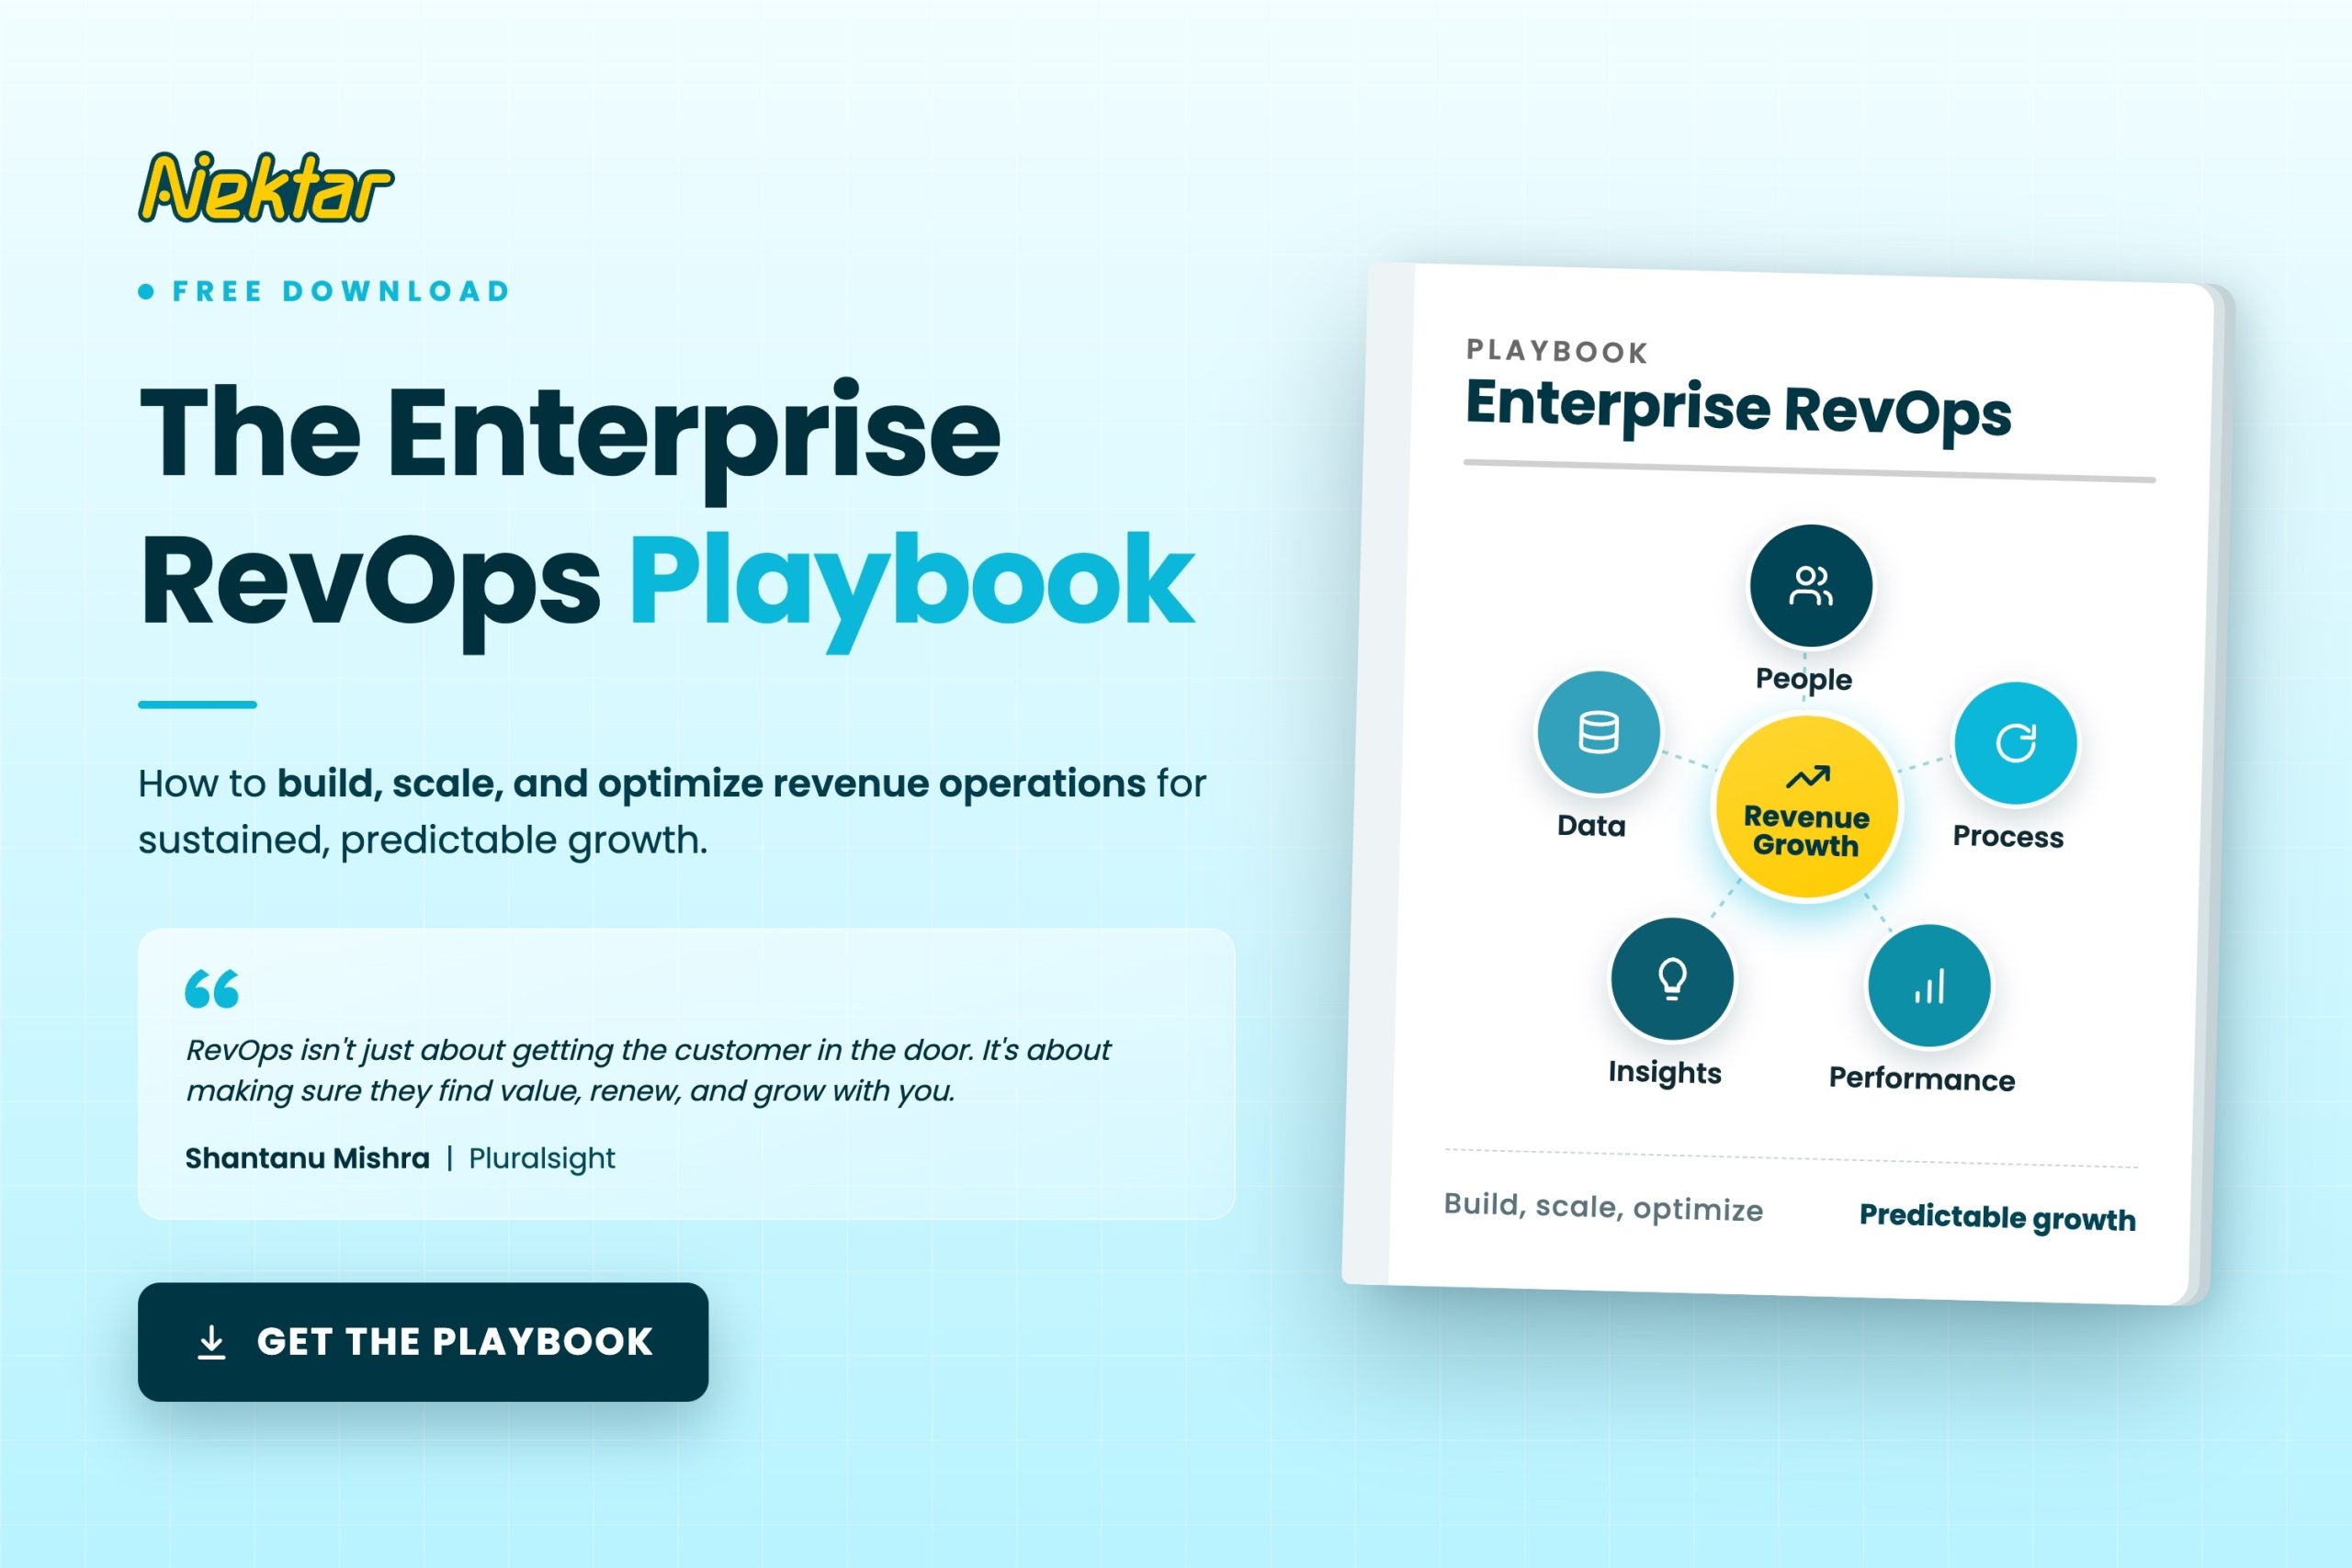
Task: Select the Insights lightbulb icon
Action: pyautogui.click(x=1672, y=979)
